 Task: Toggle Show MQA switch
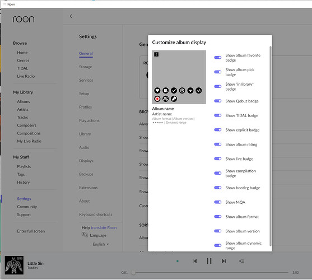point(218,202)
